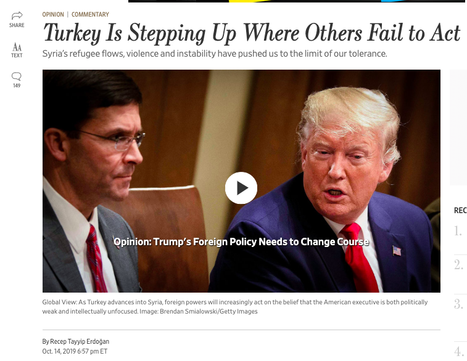
Task: Click the Oct. 14, 2019 timestamp
Action: 75,351
